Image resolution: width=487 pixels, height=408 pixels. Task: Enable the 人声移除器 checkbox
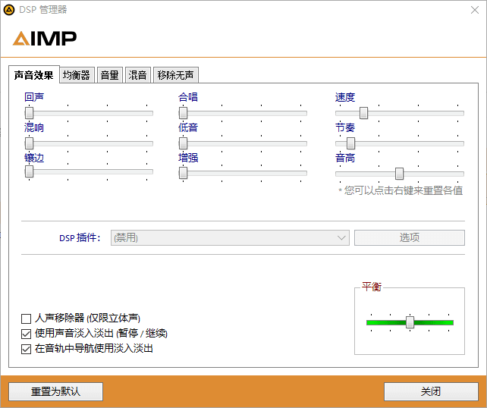27,319
